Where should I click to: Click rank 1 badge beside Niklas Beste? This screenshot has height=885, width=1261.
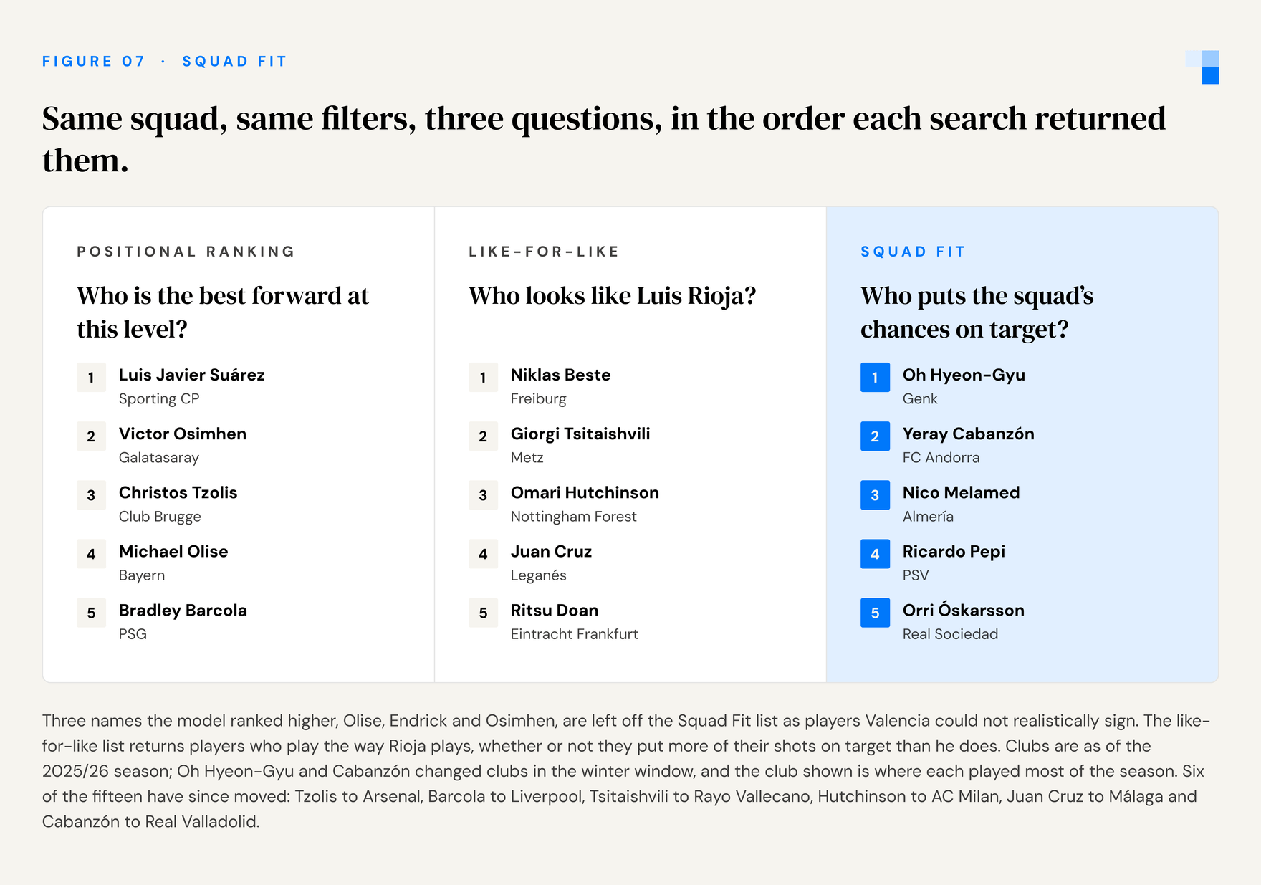pyautogui.click(x=483, y=378)
